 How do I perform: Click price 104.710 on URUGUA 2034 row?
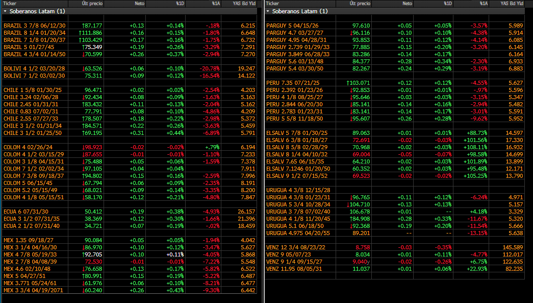point(360,204)
